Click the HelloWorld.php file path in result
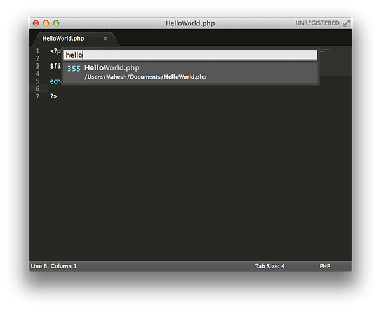Image resolution: width=381 pixels, height=311 pixels. (145, 77)
